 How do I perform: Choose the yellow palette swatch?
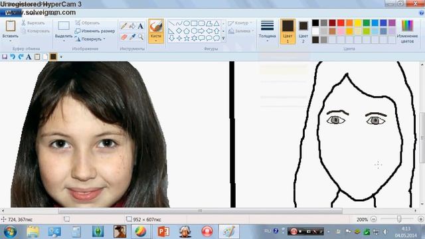tap(358, 23)
